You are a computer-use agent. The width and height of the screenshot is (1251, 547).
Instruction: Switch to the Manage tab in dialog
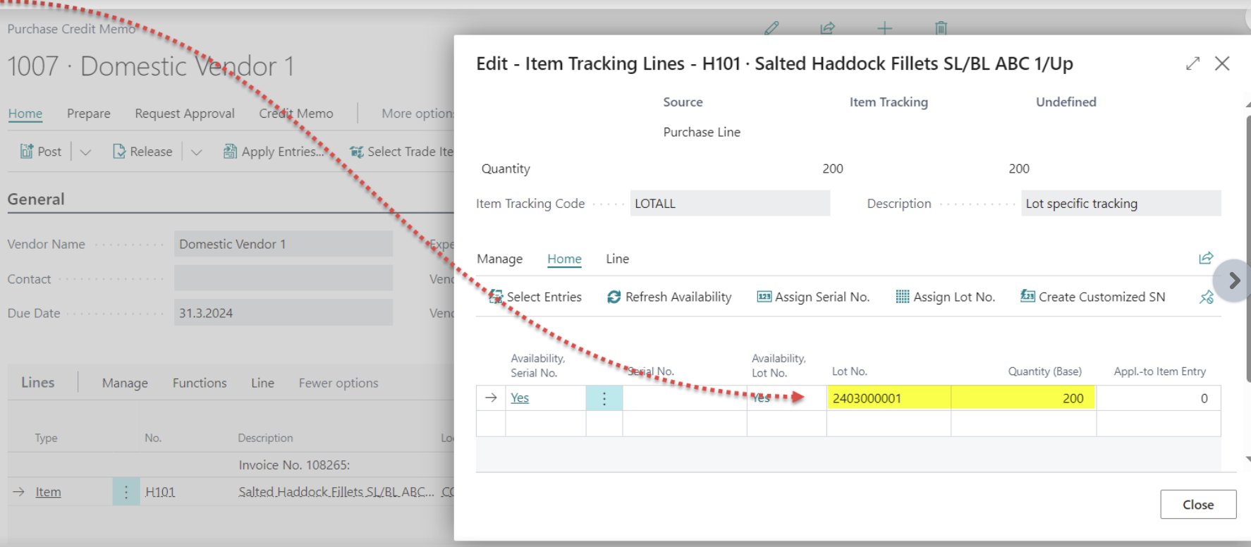tap(499, 259)
